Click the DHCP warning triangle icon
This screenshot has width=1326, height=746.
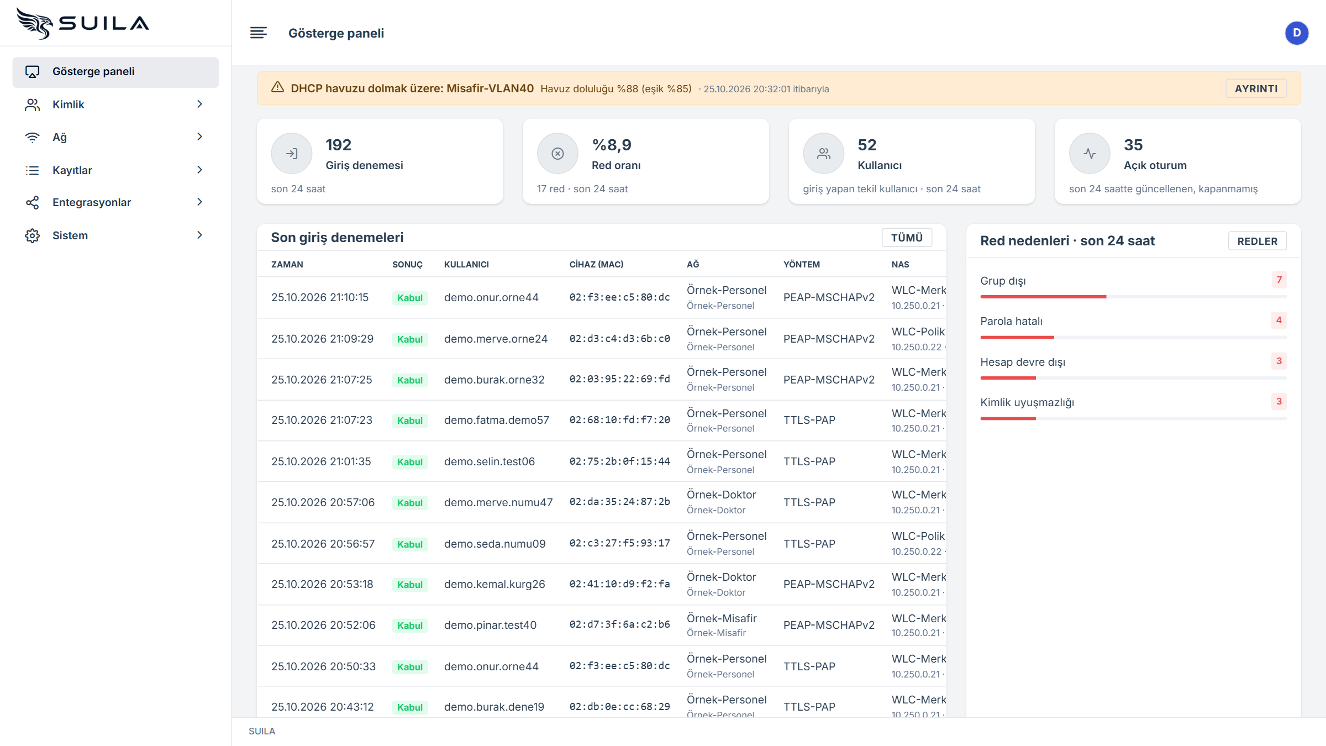pyautogui.click(x=277, y=88)
